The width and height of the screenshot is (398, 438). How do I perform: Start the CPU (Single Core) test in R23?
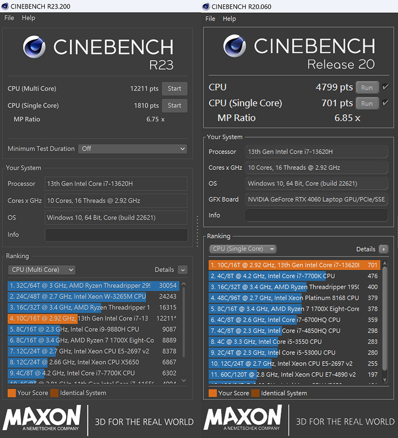(x=174, y=106)
